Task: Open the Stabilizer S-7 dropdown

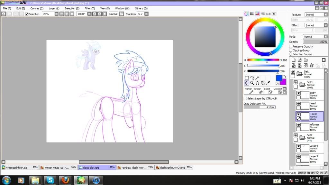Action: pyautogui.click(x=146, y=14)
